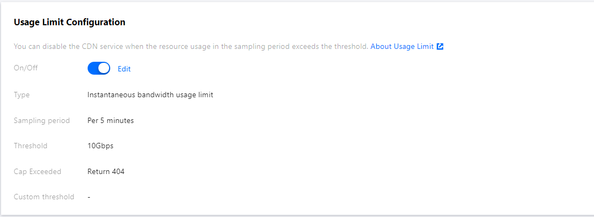Click the Threshold field label
The width and height of the screenshot is (594, 217).
pos(30,146)
